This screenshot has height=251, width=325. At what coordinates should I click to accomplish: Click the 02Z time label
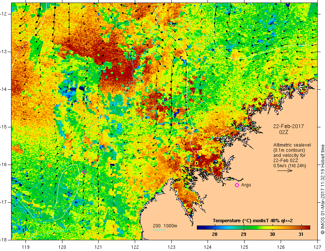coord(284,132)
